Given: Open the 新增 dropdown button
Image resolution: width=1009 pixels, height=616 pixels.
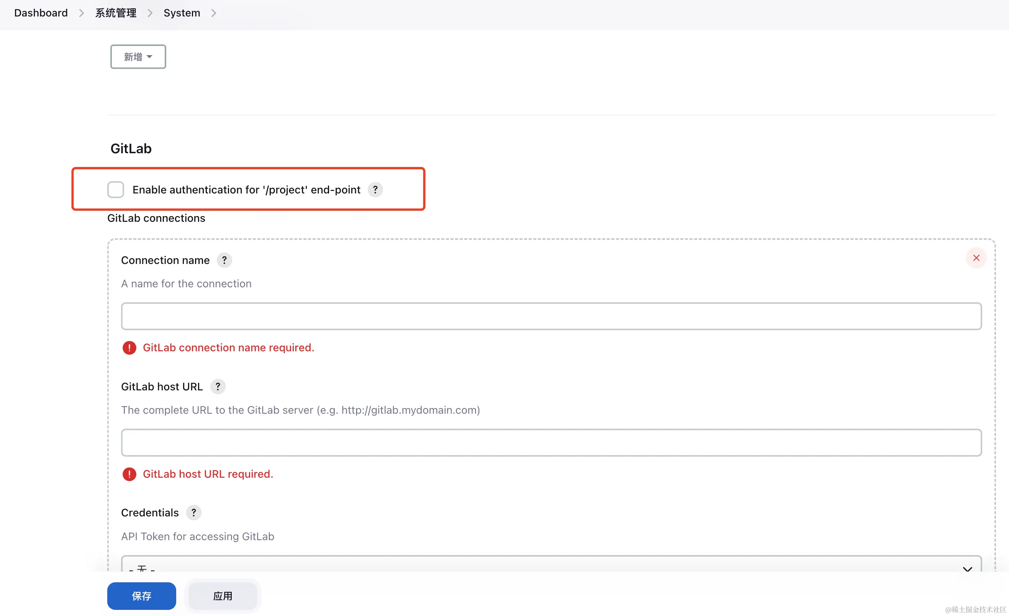Looking at the screenshot, I should (x=138, y=57).
